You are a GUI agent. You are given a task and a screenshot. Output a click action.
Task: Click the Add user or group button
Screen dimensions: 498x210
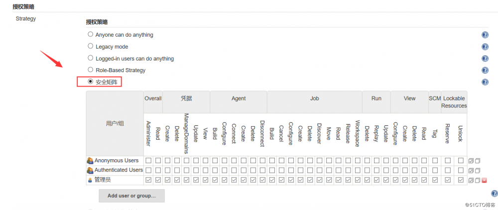tap(131, 196)
